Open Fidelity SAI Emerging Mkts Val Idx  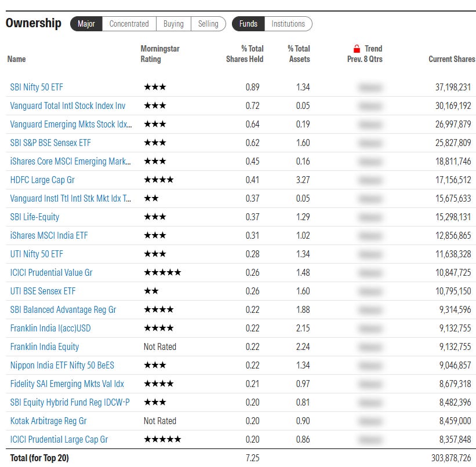[x=67, y=384]
